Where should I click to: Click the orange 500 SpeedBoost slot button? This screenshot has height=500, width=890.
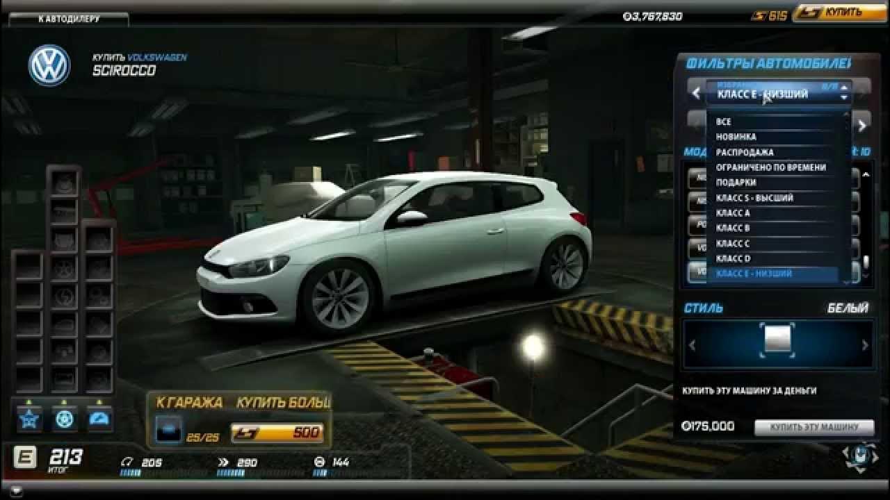(x=278, y=433)
